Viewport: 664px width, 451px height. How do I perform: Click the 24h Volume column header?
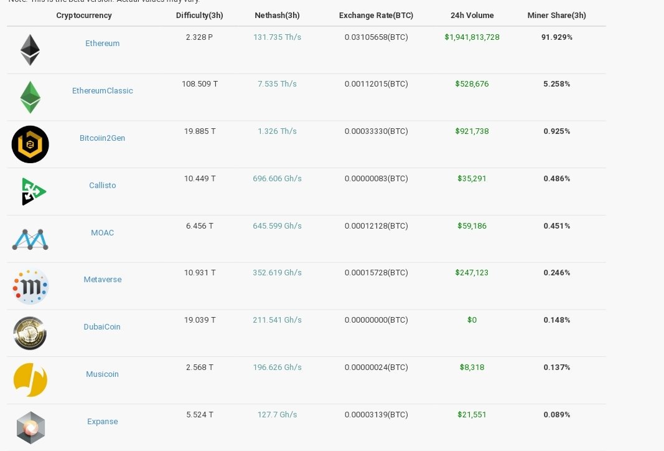point(472,15)
